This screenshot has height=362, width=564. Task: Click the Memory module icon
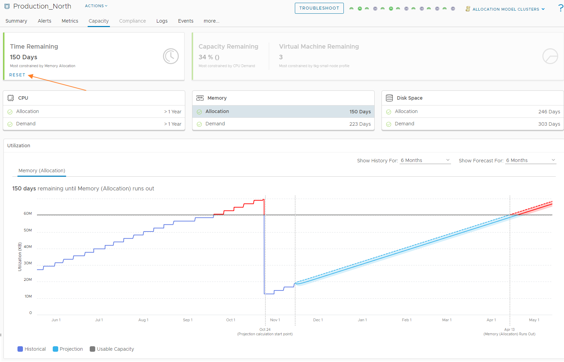pos(200,98)
